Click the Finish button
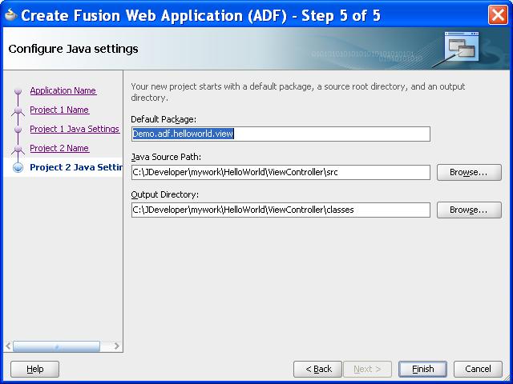 [x=422, y=369]
